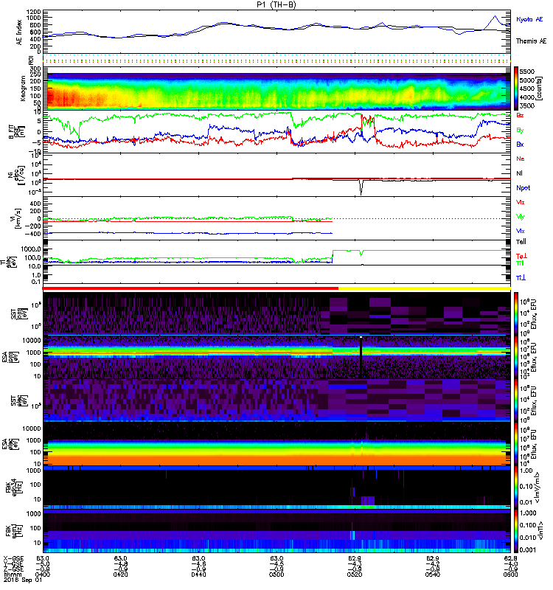Click the 2018 Sep 01 date label
The image size is (553, 590).
[23, 580]
